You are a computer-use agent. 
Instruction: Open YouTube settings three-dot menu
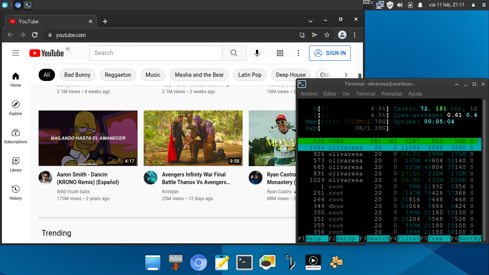(298, 53)
